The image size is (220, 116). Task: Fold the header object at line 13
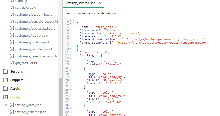71,58
